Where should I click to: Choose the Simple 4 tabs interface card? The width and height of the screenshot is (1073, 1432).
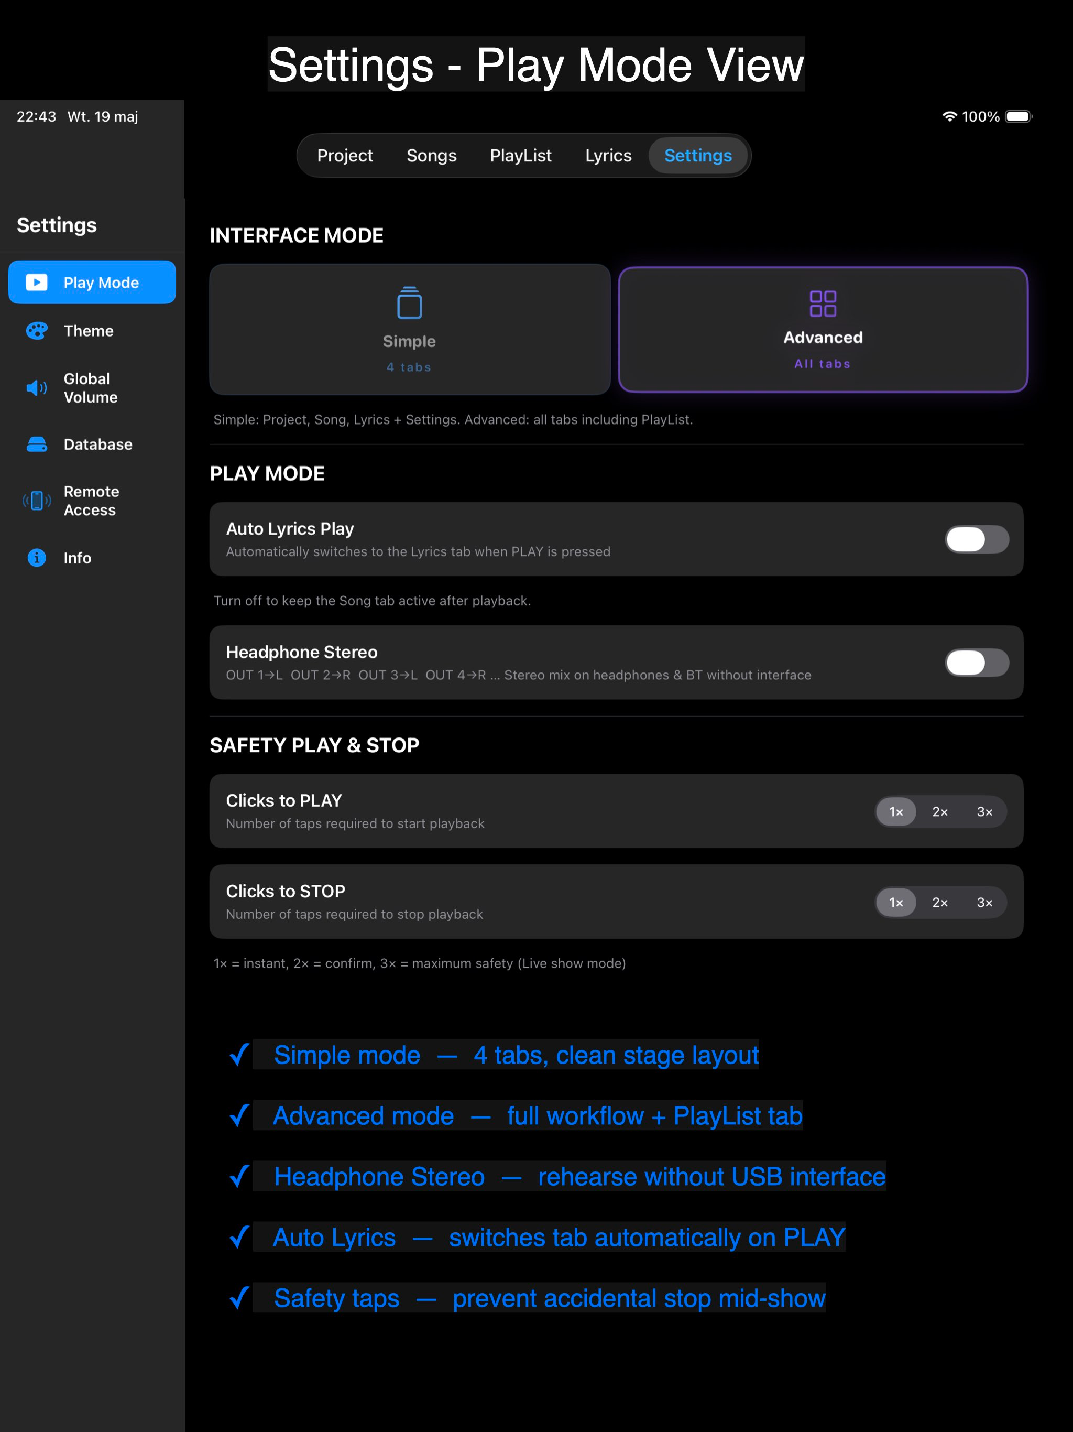[410, 329]
